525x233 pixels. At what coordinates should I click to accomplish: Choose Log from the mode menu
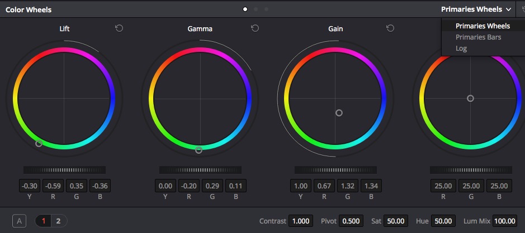tap(461, 48)
